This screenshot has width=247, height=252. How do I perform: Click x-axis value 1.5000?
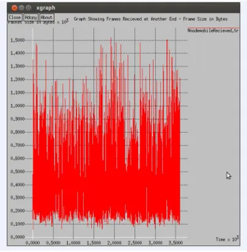click(x=94, y=243)
